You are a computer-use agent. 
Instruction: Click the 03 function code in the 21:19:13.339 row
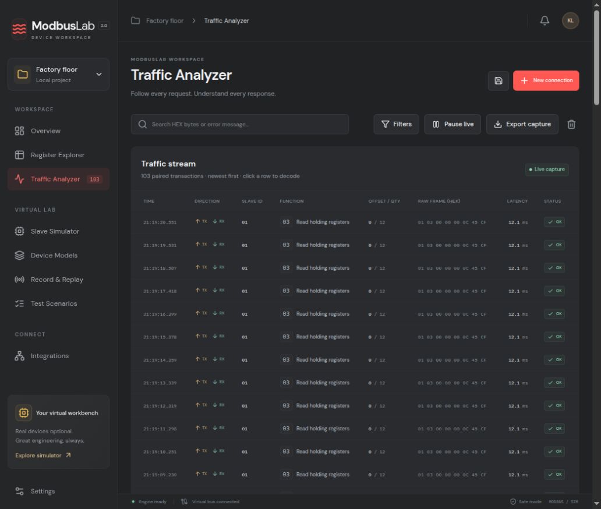(286, 383)
